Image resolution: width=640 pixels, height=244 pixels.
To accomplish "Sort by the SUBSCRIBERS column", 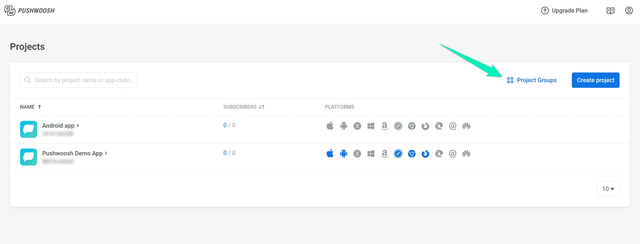I will tap(244, 107).
